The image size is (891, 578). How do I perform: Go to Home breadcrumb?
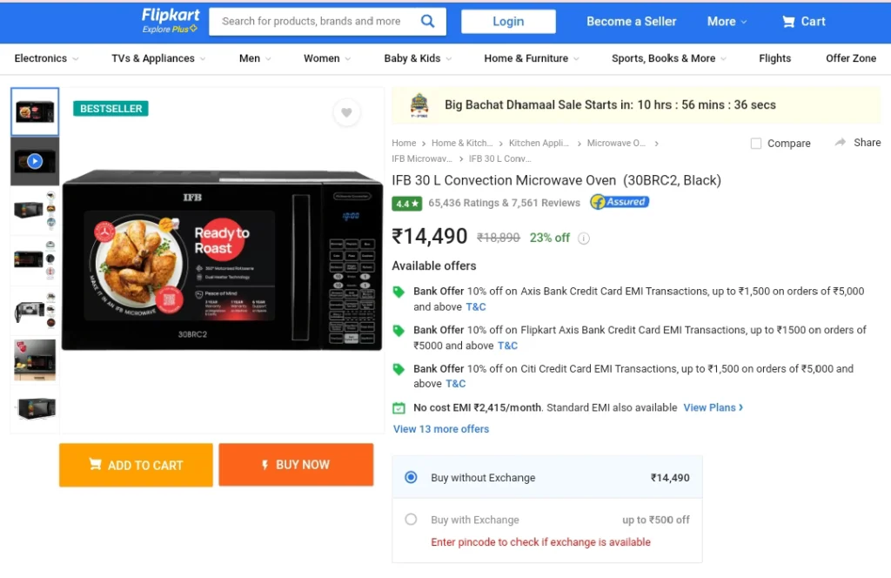(404, 144)
